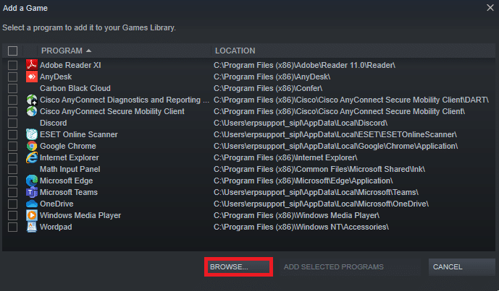Select the AnyDesk program name
499x291 pixels.
coord(56,77)
